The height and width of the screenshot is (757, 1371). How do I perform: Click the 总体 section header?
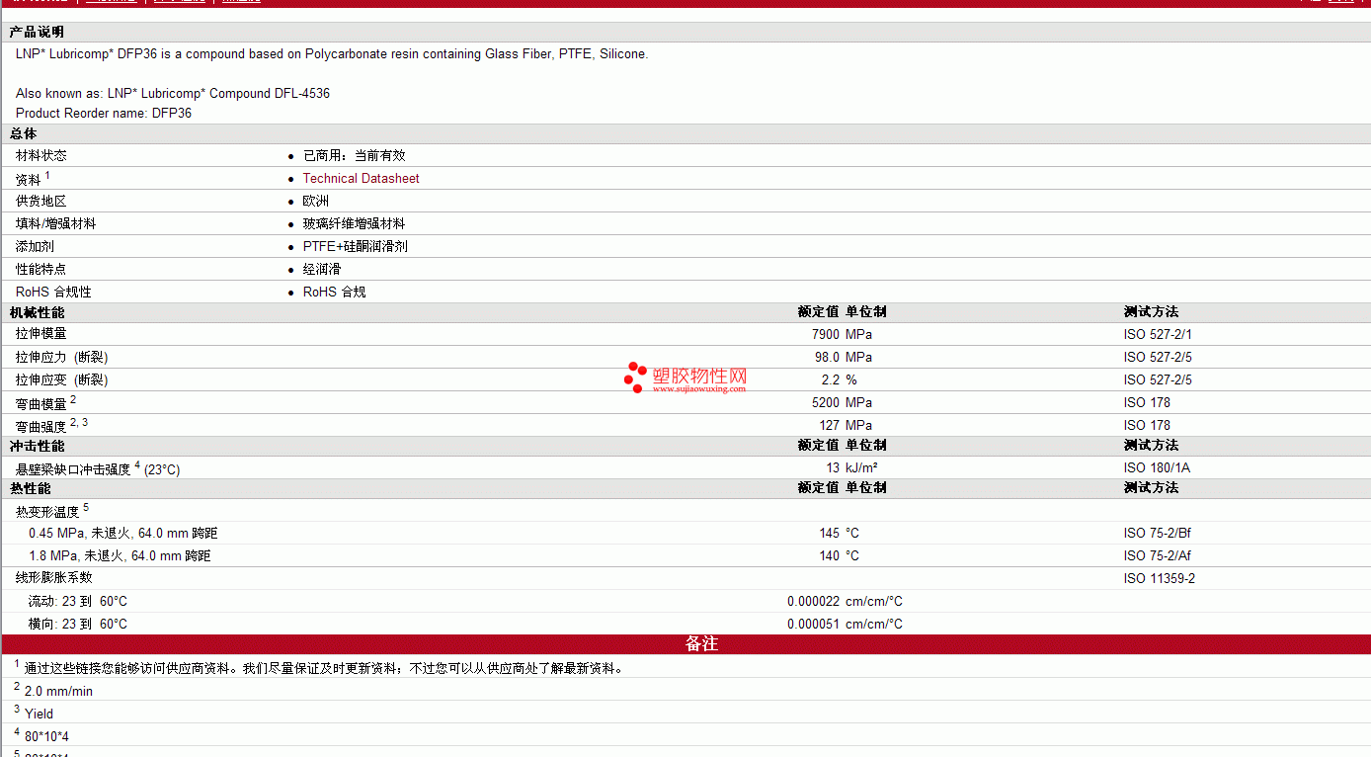pyautogui.click(x=23, y=133)
